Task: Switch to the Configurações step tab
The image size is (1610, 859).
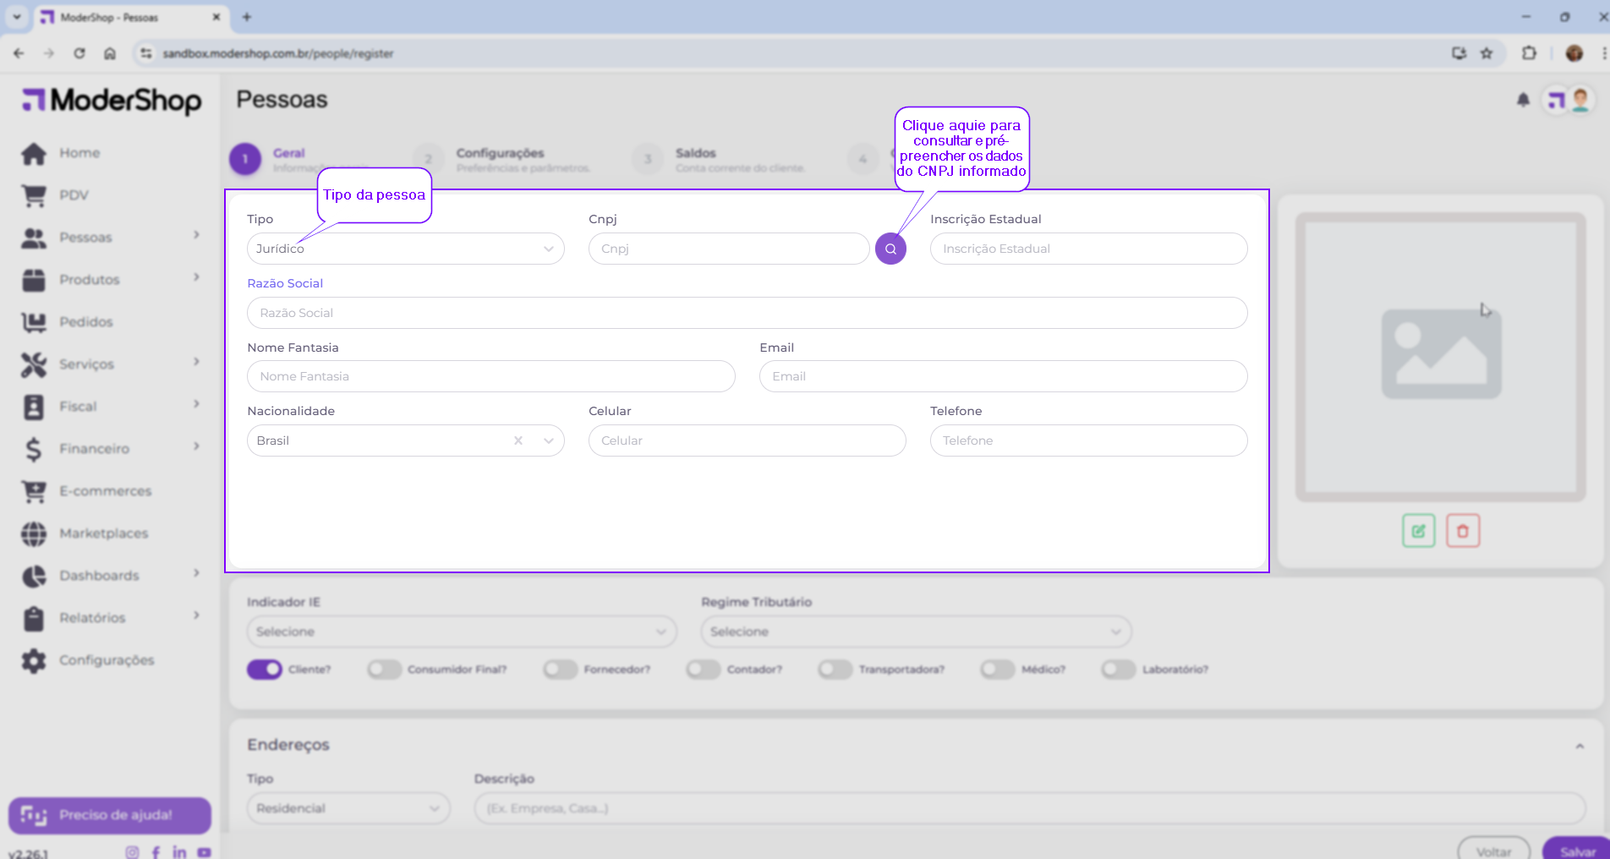Action: [500, 154]
